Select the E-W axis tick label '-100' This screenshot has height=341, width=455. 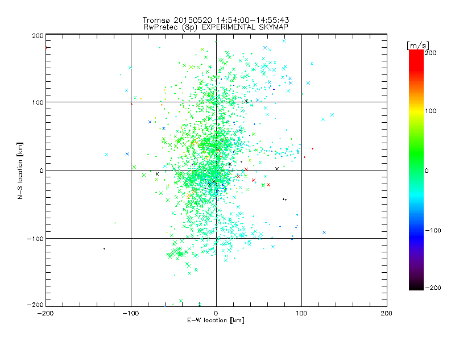[131, 313]
